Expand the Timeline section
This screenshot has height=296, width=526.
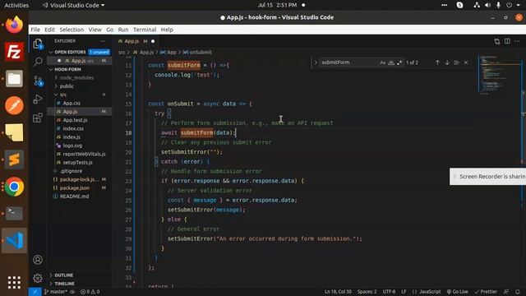[64, 284]
